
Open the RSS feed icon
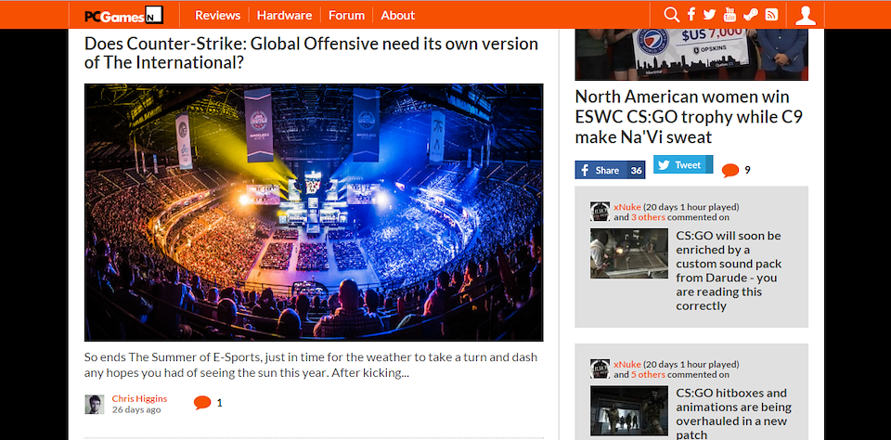pos(770,15)
